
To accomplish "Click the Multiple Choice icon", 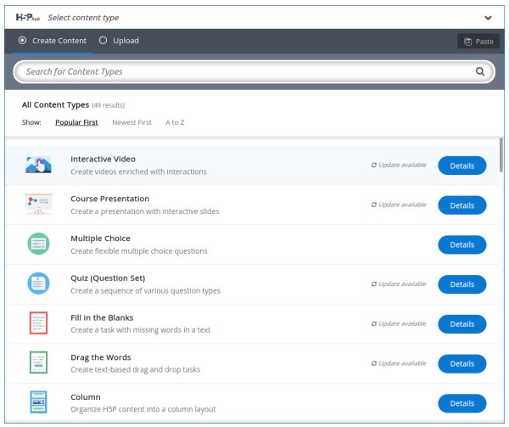I will (x=39, y=244).
